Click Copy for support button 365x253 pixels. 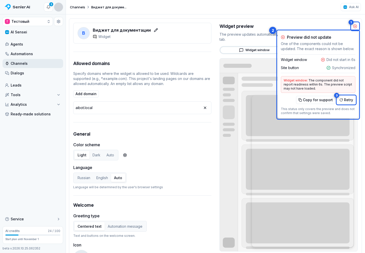[x=316, y=100]
